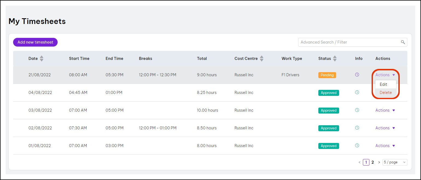Expand Actions dropdown for 03/08/2022 row
The image size is (421, 180).
point(385,110)
